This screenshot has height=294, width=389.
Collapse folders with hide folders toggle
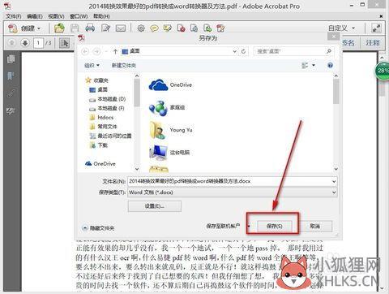(x=98, y=228)
